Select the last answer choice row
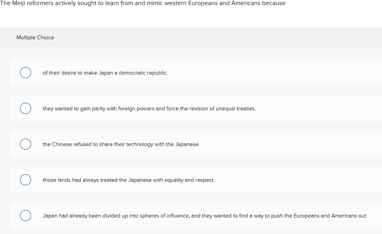The height and width of the screenshot is (234, 382). (191, 216)
